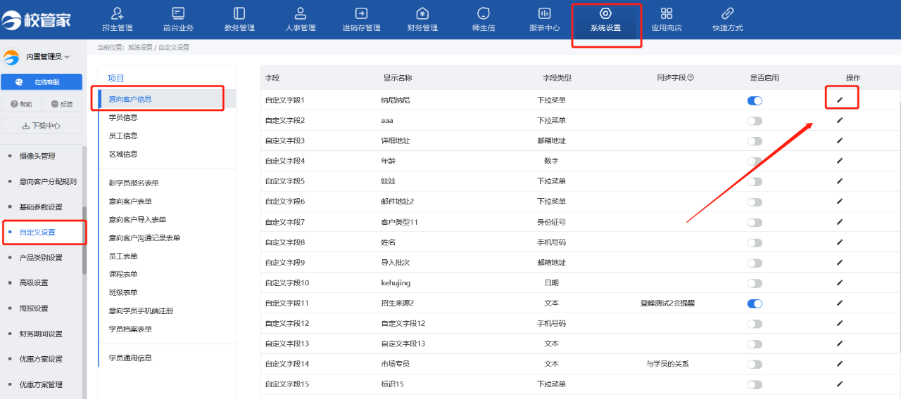Open the 下载中心 button
901x399 pixels.
point(42,126)
